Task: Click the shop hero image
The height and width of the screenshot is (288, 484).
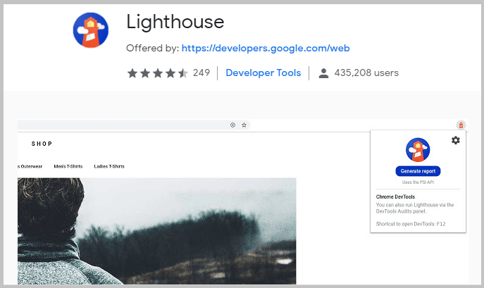Action: pyautogui.click(x=157, y=231)
